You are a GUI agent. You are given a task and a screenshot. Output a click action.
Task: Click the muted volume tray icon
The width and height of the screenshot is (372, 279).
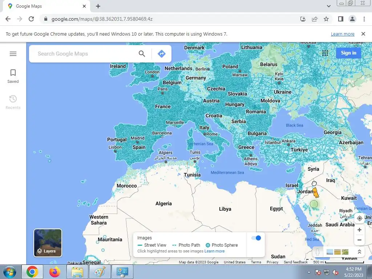[x=335, y=272]
